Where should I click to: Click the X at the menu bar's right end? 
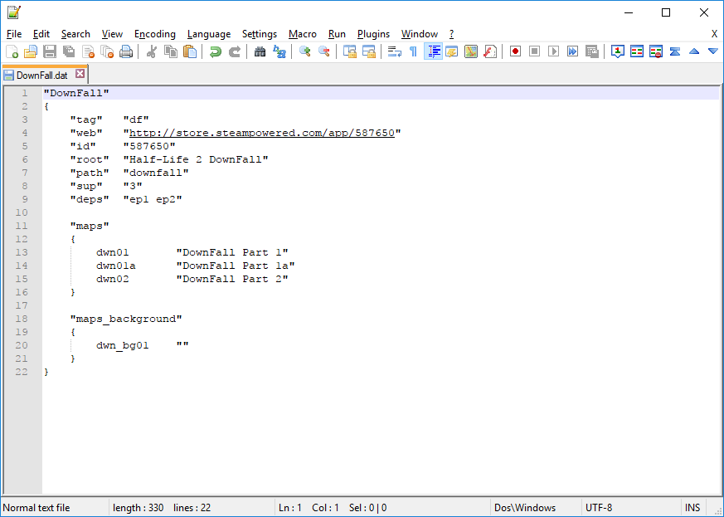pyautogui.click(x=714, y=34)
